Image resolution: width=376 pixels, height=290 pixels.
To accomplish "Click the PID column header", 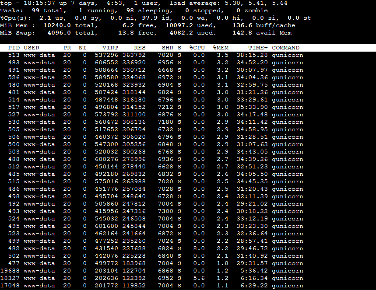I will point(14,48).
